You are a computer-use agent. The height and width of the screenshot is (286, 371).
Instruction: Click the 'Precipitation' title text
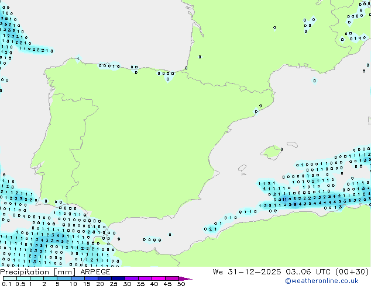pos(25,272)
